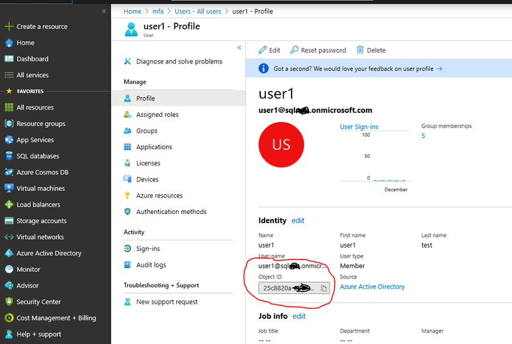Click the Edit button in the toolbar

click(x=269, y=50)
